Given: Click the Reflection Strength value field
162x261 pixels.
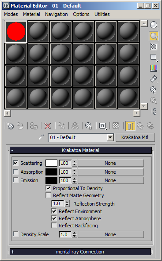Looking at the screenshot, I should (x=58, y=203).
